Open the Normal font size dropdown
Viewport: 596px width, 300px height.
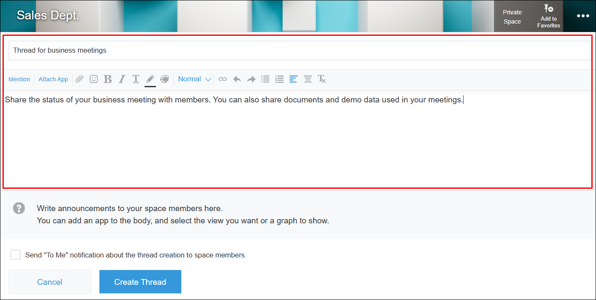coord(194,79)
